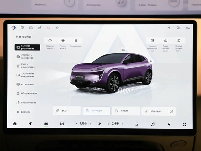Toggle the right child lock
Screen dimensions: 201x151
pyautogui.click(x=179, y=41)
